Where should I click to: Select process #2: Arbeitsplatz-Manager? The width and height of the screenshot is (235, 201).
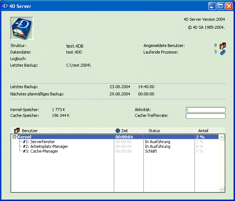(45, 146)
